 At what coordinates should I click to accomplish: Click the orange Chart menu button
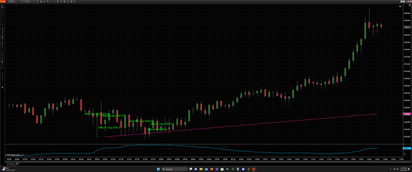(2, 2)
